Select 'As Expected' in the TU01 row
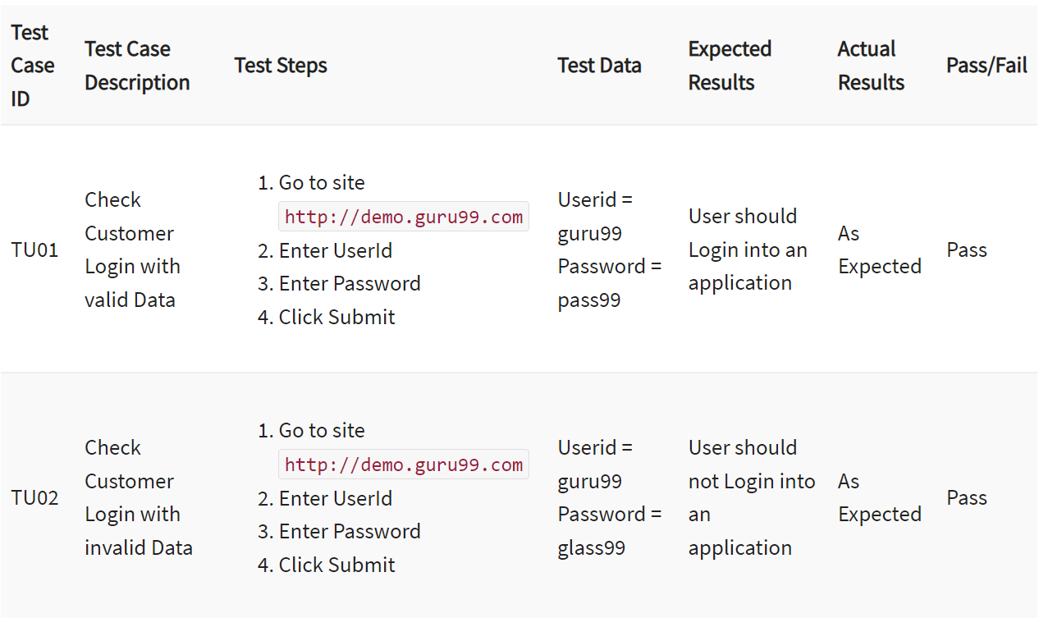Image resolution: width=1039 pixels, height=618 pixels. (879, 250)
